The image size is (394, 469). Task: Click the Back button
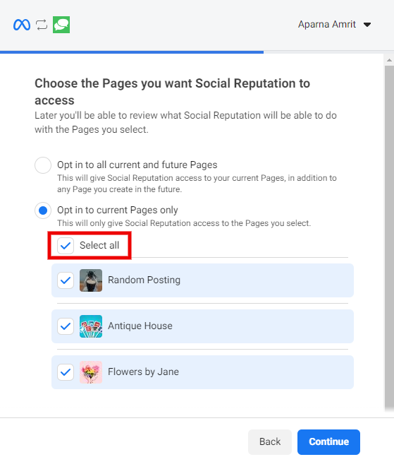click(x=270, y=441)
